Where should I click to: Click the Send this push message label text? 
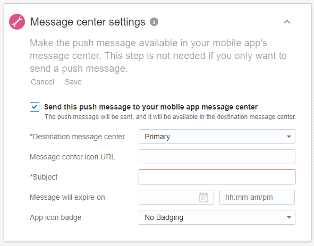coord(151,107)
